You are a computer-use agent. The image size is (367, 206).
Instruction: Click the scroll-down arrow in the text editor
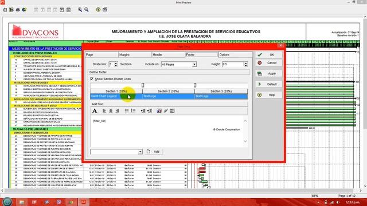(x=245, y=141)
